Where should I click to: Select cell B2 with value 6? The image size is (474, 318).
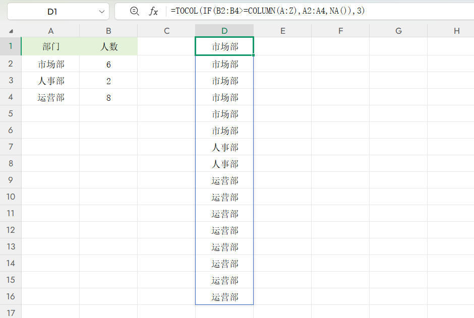[108, 65]
